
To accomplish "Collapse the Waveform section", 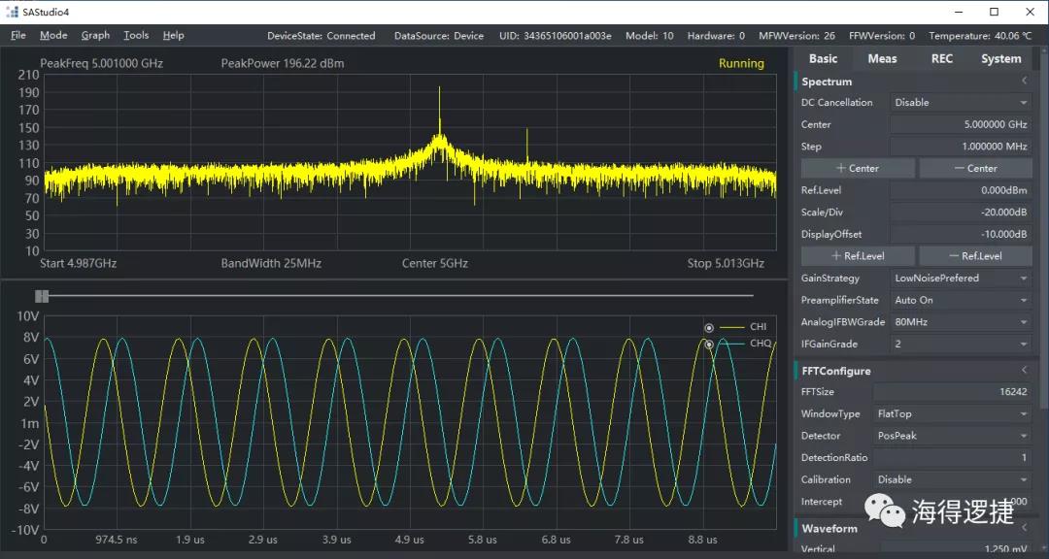I will pyautogui.click(x=1024, y=528).
